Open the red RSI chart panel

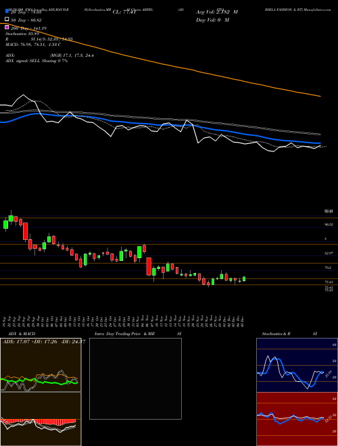pyautogui.click(x=297, y=419)
